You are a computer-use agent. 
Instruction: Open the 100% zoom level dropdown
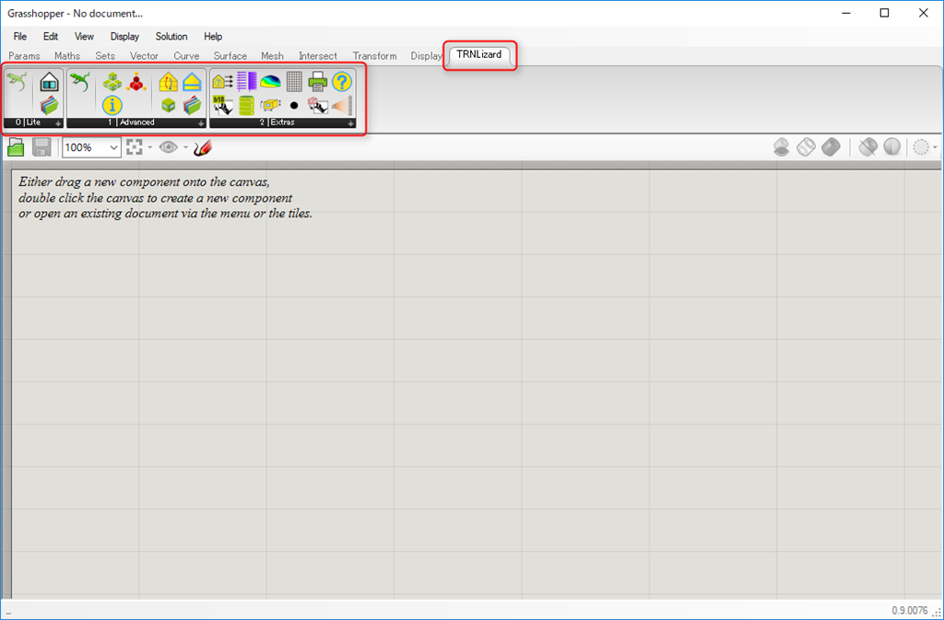click(x=113, y=147)
